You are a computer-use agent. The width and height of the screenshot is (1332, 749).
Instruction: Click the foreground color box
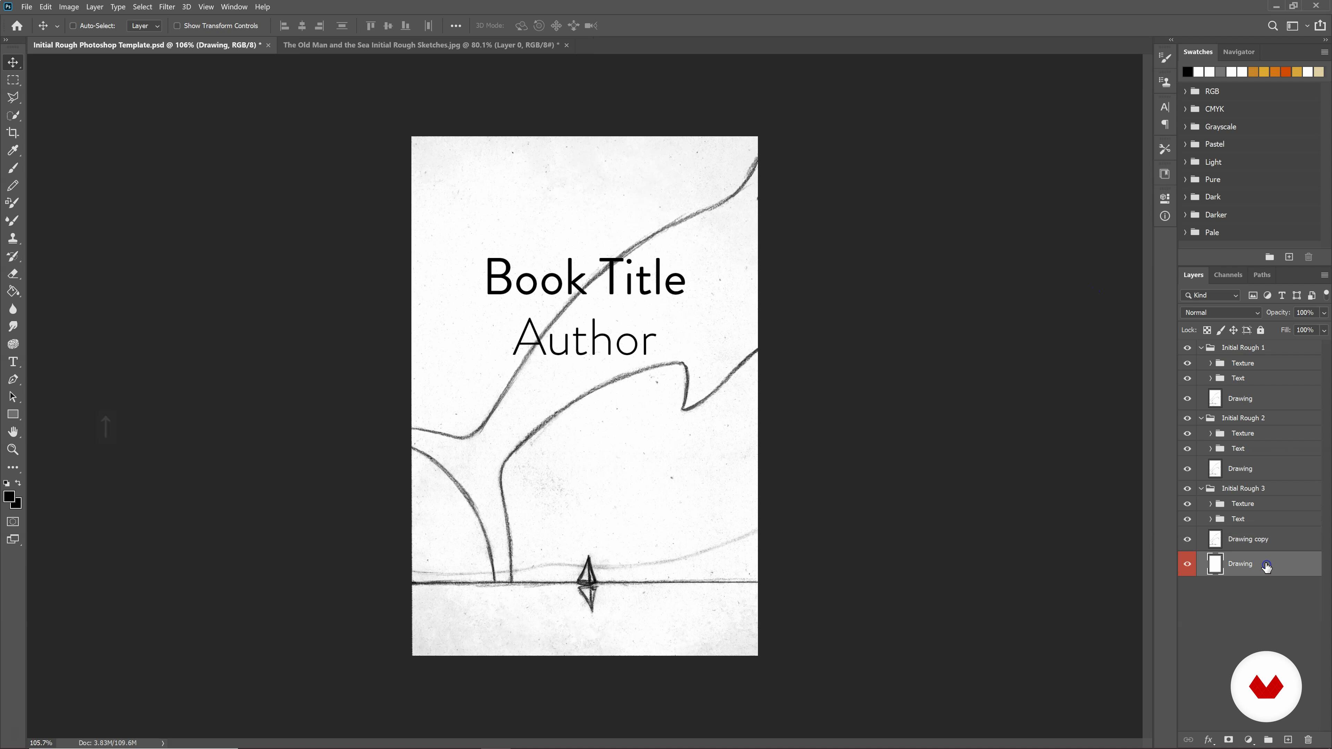(9, 497)
